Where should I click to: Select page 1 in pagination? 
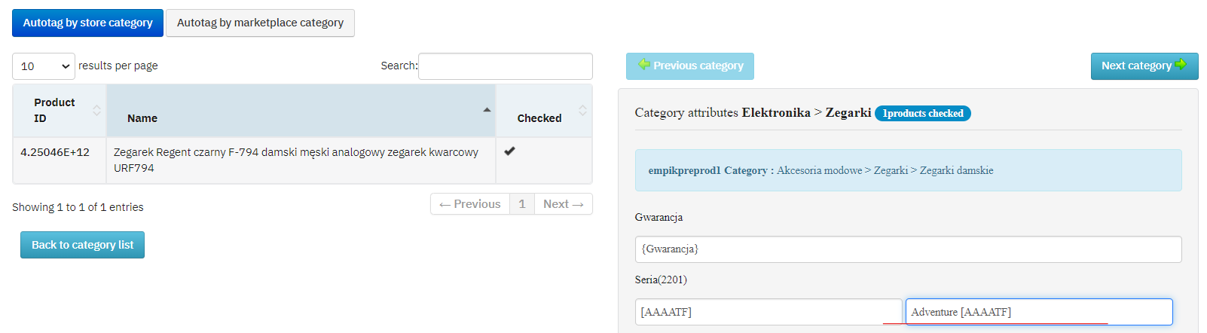(x=522, y=204)
